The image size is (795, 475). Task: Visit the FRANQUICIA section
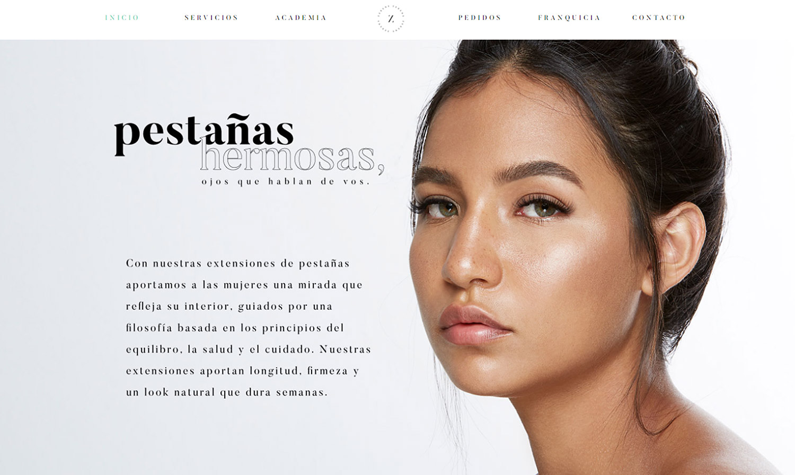(569, 17)
